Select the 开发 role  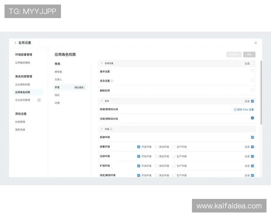point(70,87)
